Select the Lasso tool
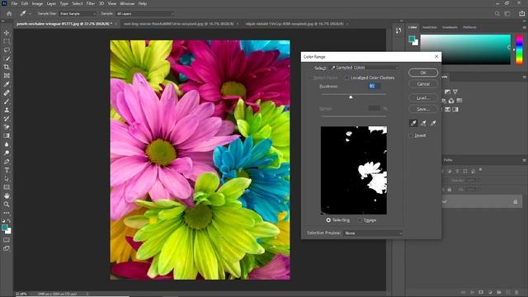This screenshot has width=528, height=297. coord(7,49)
